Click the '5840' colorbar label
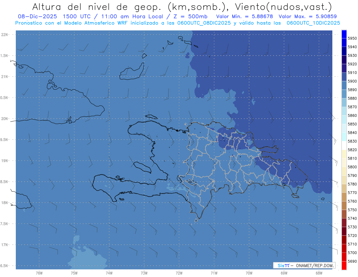This screenshot has width=358, height=277. 352,132
